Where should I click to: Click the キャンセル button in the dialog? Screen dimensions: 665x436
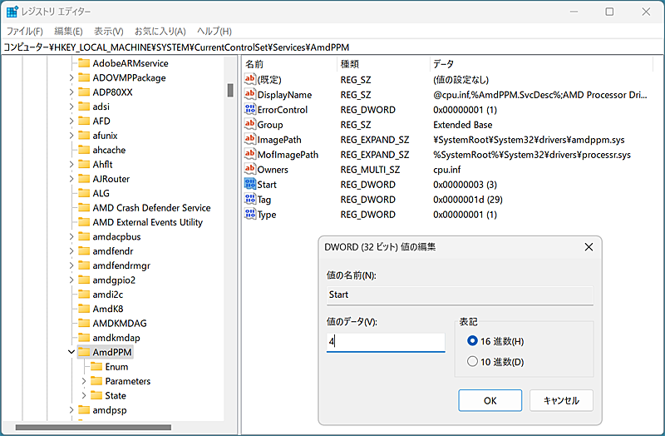tap(561, 400)
